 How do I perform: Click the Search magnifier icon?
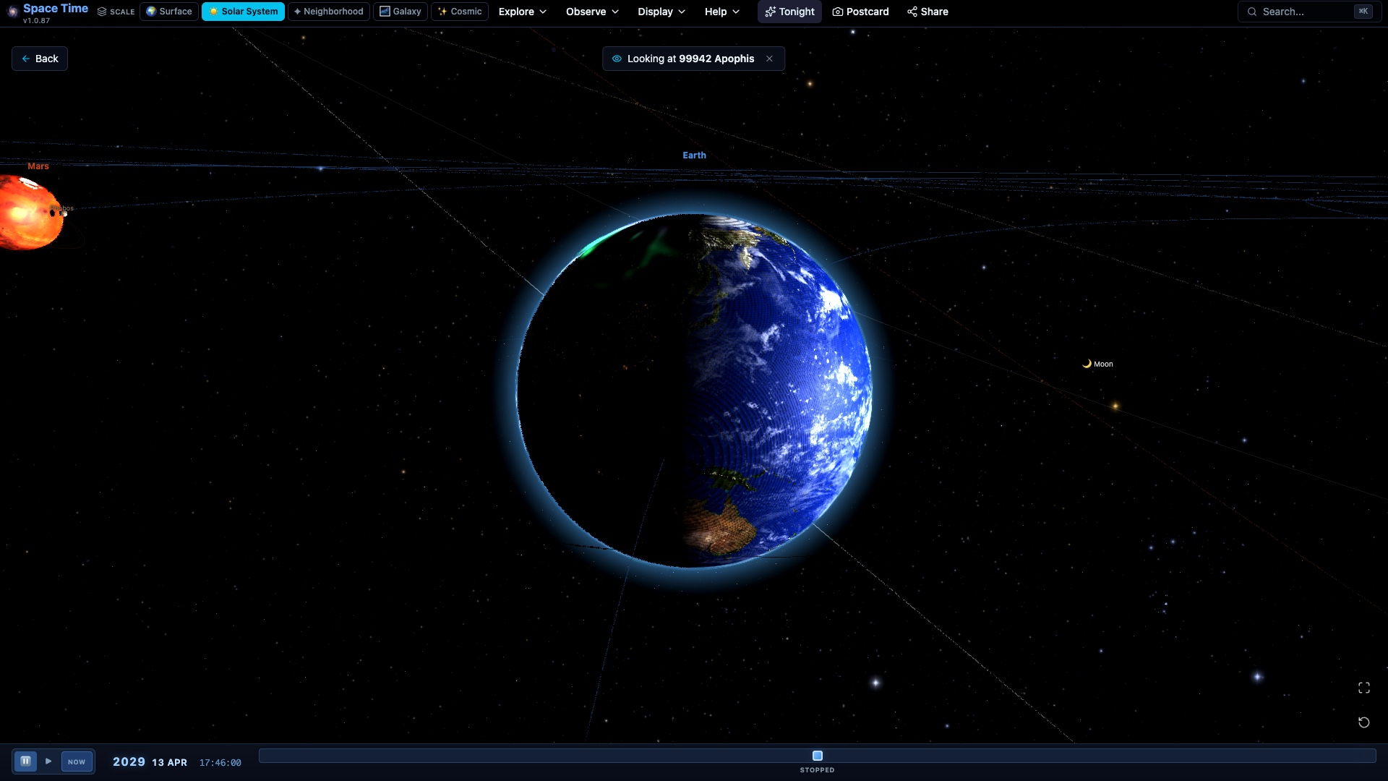click(x=1252, y=12)
